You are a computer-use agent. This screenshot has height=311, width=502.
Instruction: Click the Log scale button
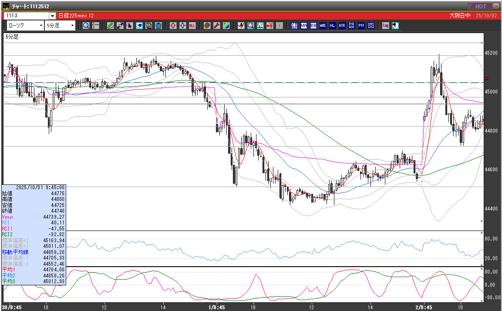click(x=385, y=26)
